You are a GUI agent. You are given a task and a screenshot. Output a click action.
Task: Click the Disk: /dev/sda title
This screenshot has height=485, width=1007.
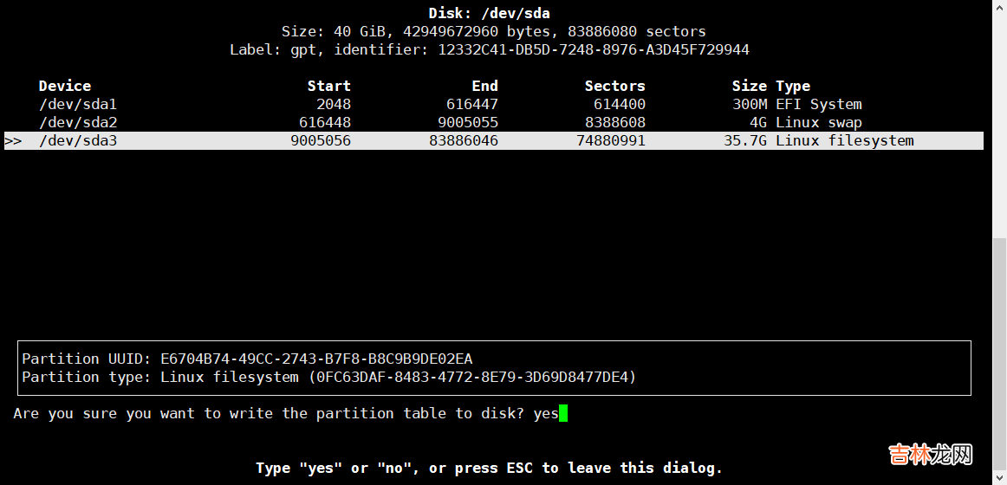coord(489,13)
